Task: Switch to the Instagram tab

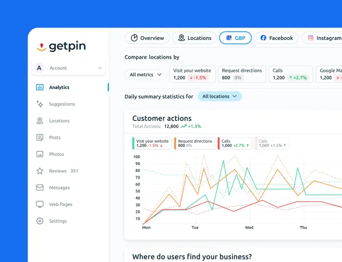Action: (x=321, y=38)
